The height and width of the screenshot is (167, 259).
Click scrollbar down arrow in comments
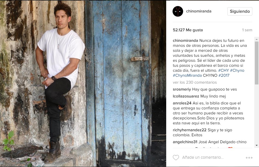(257, 145)
